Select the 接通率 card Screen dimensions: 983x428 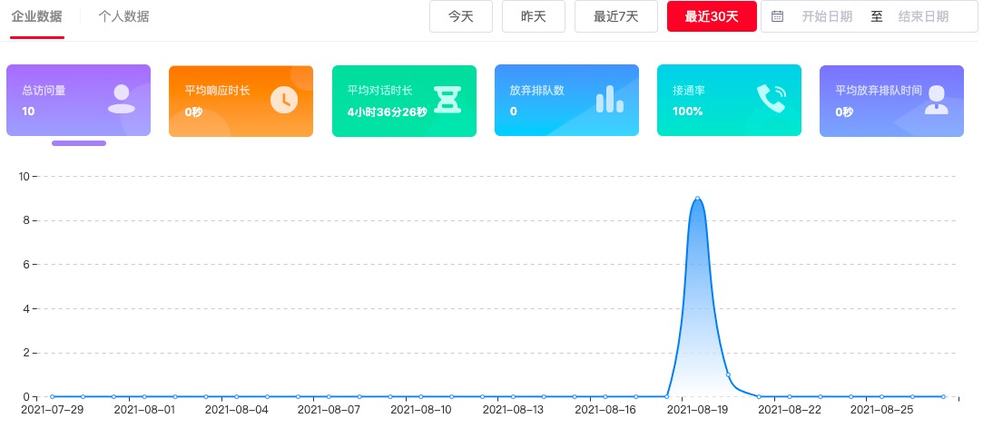(x=729, y=101)
